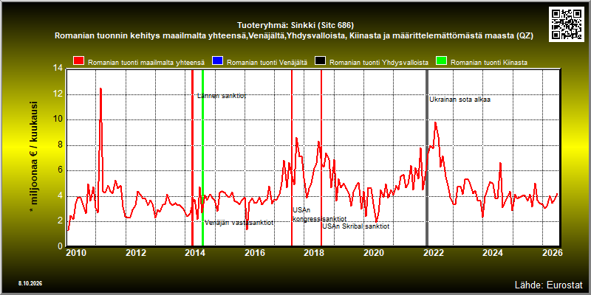Image resolution: width=591 pixels, height=295 pixels.
Task: Click x-axis year label 2010
Action: (77, 252)
